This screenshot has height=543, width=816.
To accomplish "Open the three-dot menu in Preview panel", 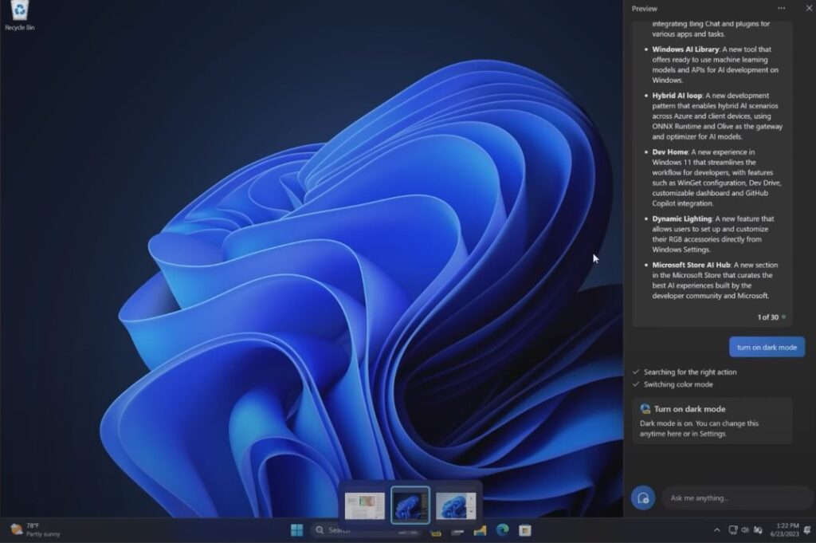I will tap(781, 8).
